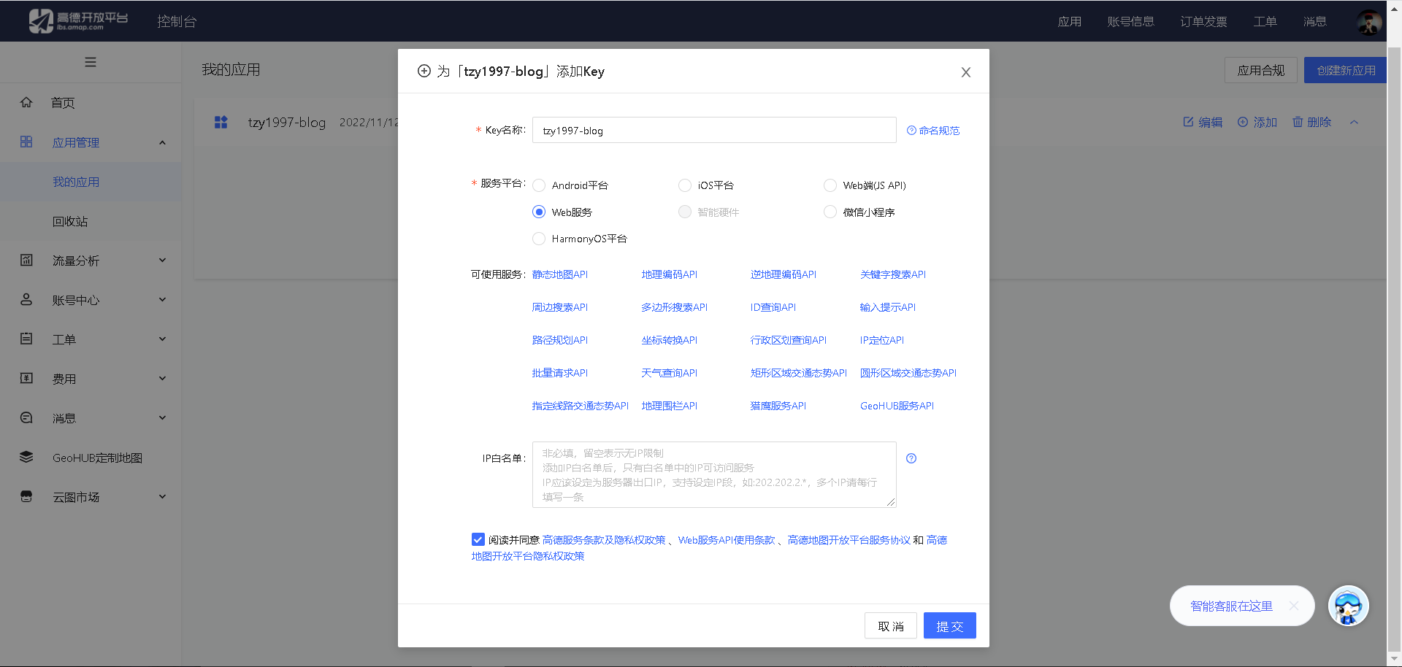Click the 首页 home icon
The width and height of the screenshot is (1402, 667).
coord(26,103)
